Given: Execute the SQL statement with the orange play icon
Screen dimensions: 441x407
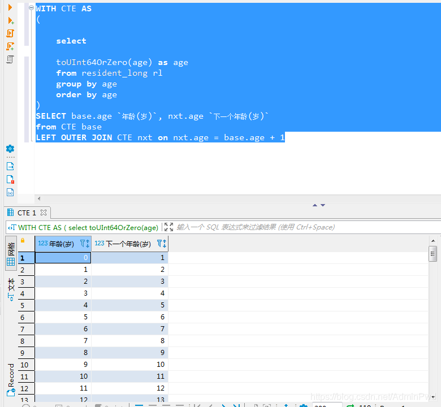Looking at the screenshot, I should coord(10,7).
